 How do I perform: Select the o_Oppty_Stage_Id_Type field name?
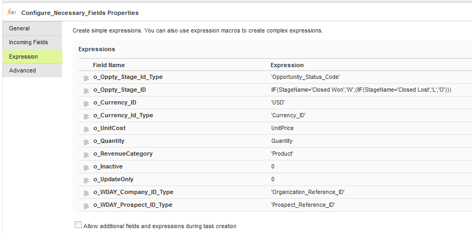pyautogui.click(x=128, y=77)
